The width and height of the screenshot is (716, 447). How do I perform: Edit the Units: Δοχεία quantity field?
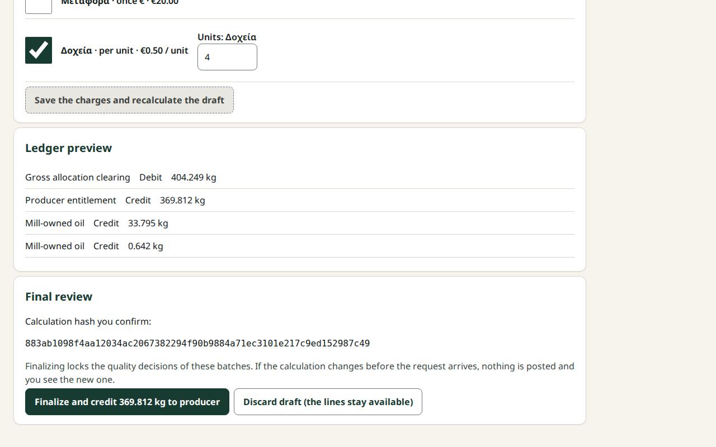coord(227,57)
